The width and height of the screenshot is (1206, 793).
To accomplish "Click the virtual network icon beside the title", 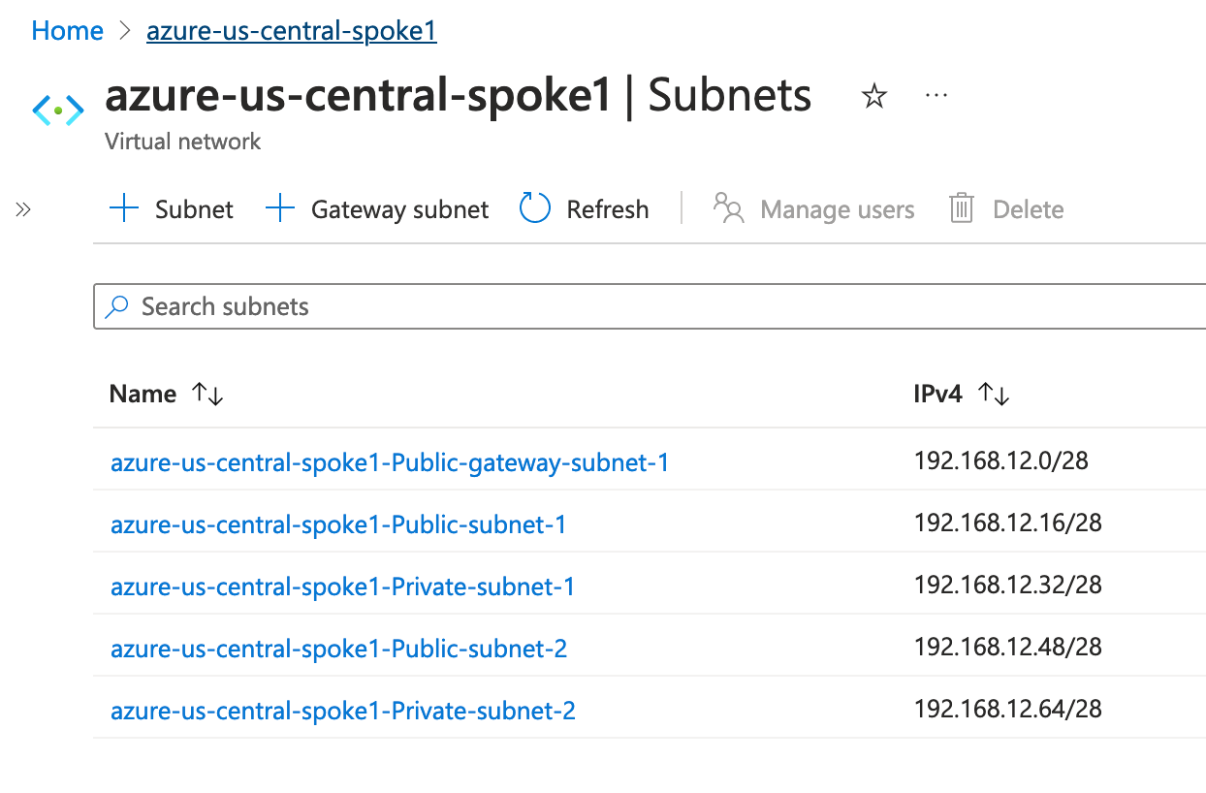I will [x=58, y=111].
